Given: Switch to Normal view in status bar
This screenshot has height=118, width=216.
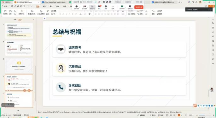Looking at the screenshot, I should 167,115.
